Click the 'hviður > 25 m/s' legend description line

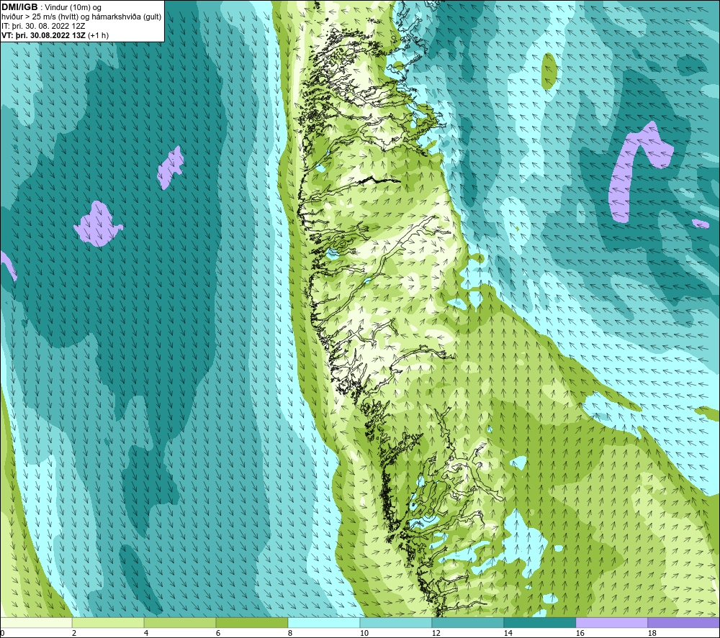(x=82, y=17)
